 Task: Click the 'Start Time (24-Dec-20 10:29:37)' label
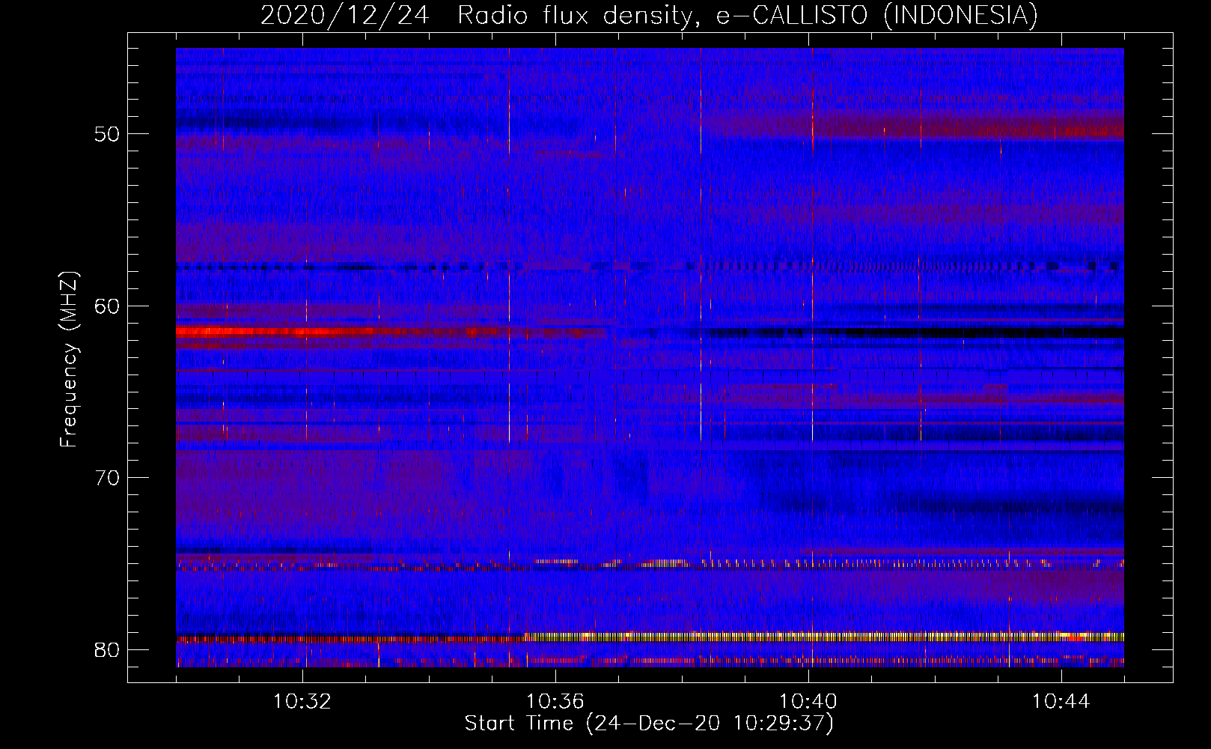[x=649, y=724]
